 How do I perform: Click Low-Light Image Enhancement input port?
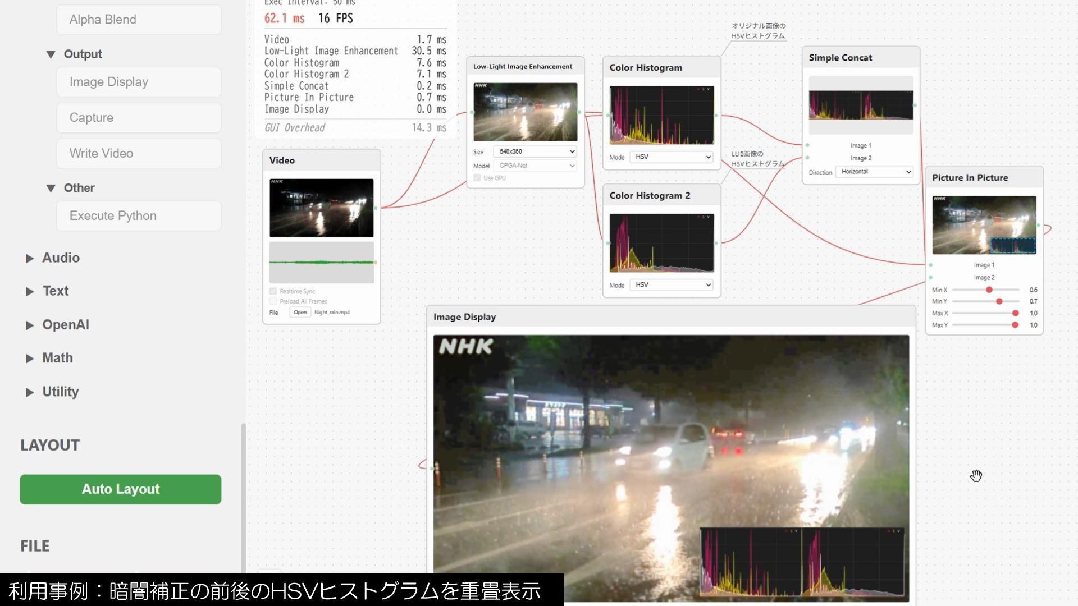[x=472, y=112]
